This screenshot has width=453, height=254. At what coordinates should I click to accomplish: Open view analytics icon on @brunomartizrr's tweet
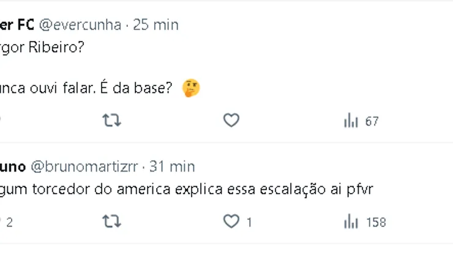click(351, 222)
